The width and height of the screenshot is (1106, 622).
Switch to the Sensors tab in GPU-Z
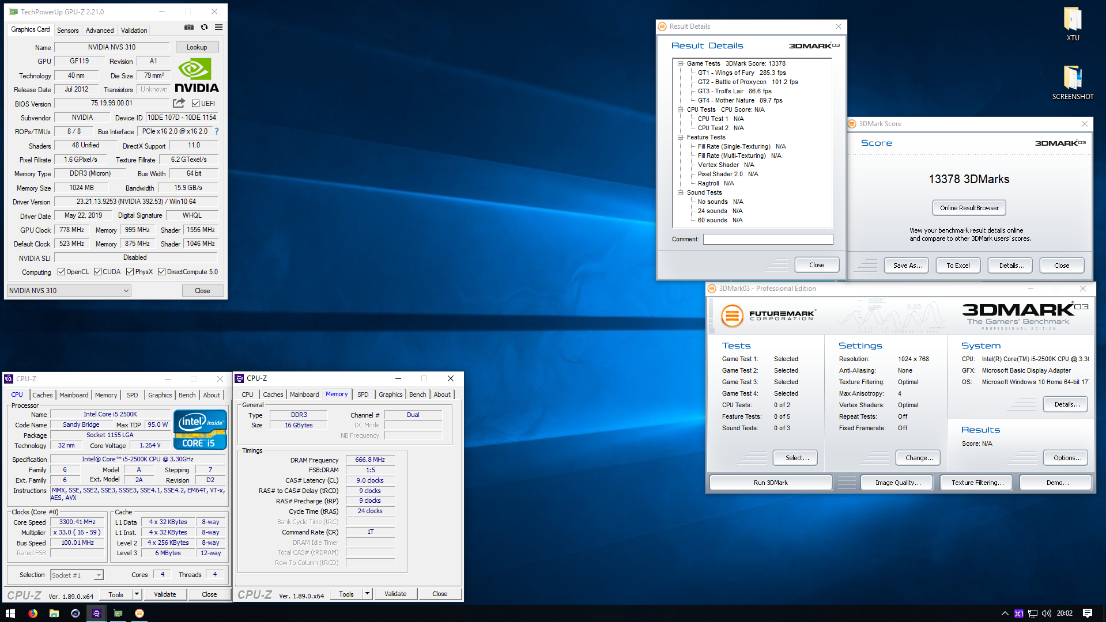coord(67,31)
